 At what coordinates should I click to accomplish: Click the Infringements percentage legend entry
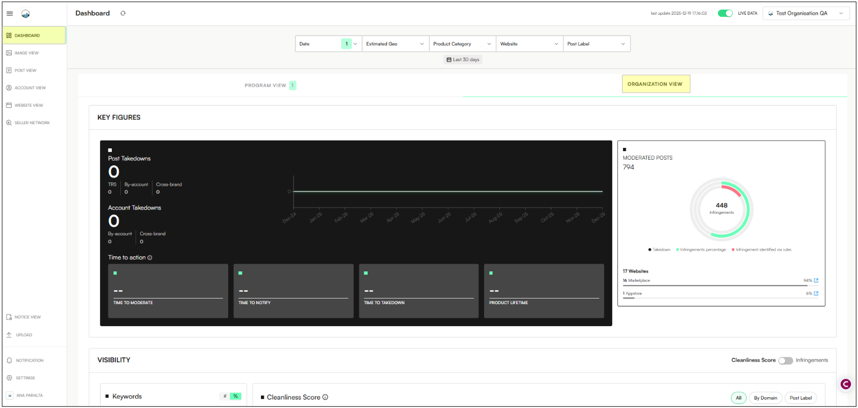(701, 249)
